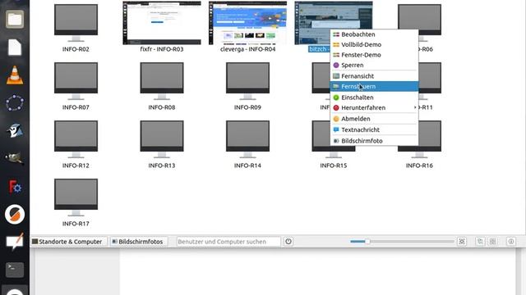
Task: Click the four-square grid icon in the bottom bar
Action: 493,242
